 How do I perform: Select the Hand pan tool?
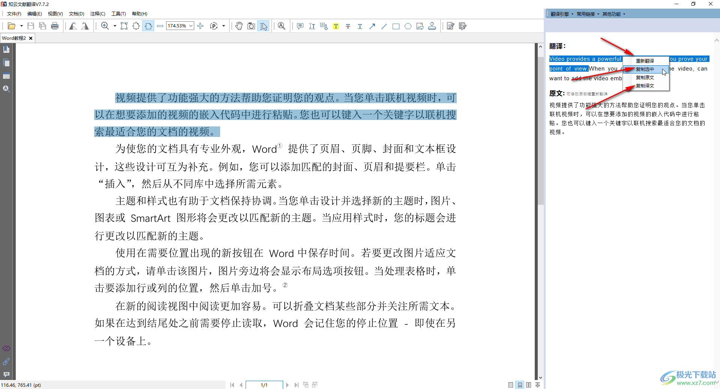[239, 26]
